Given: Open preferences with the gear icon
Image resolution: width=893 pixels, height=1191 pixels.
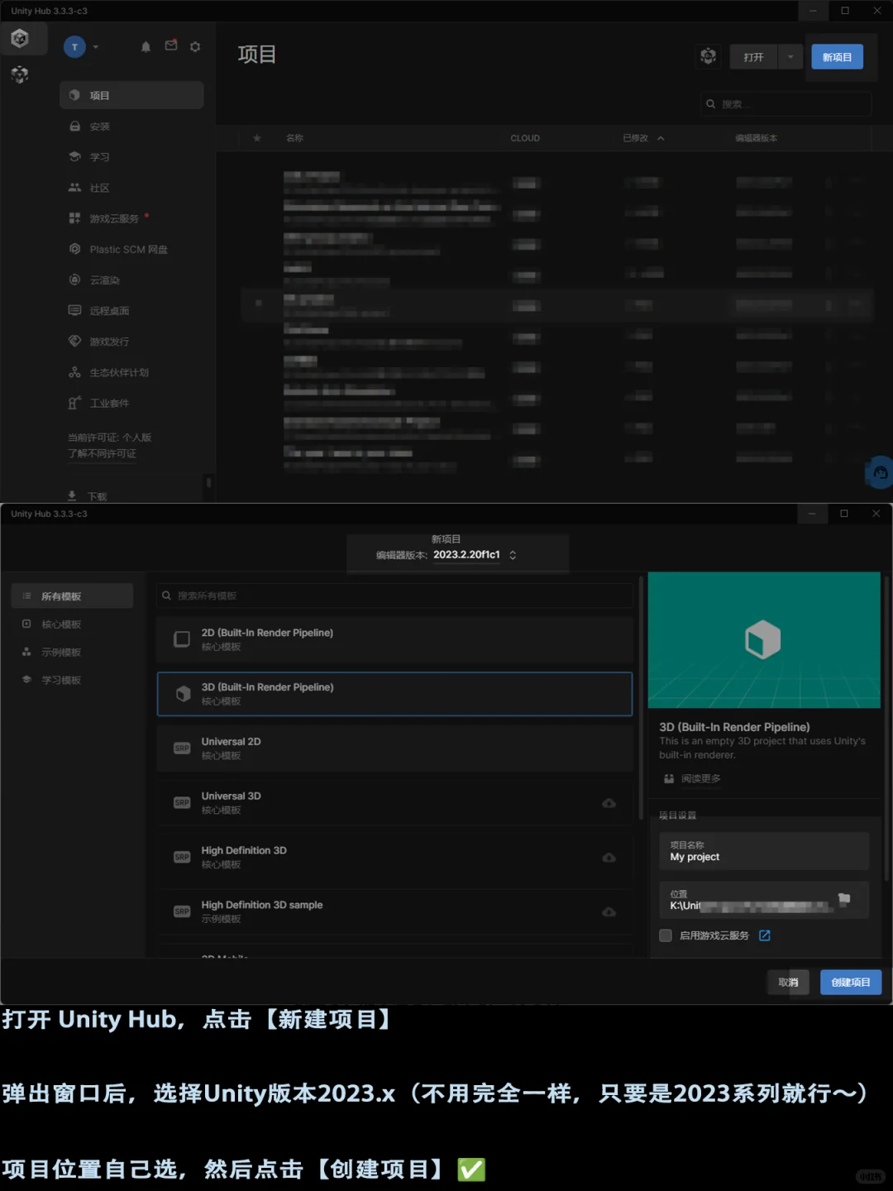Looking at the screenshot, I should click(x=195, y=46).
